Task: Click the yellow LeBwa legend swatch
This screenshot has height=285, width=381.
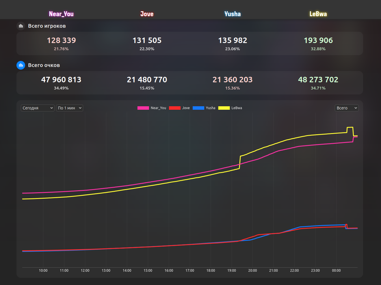Action: click(x=224, y=108)
